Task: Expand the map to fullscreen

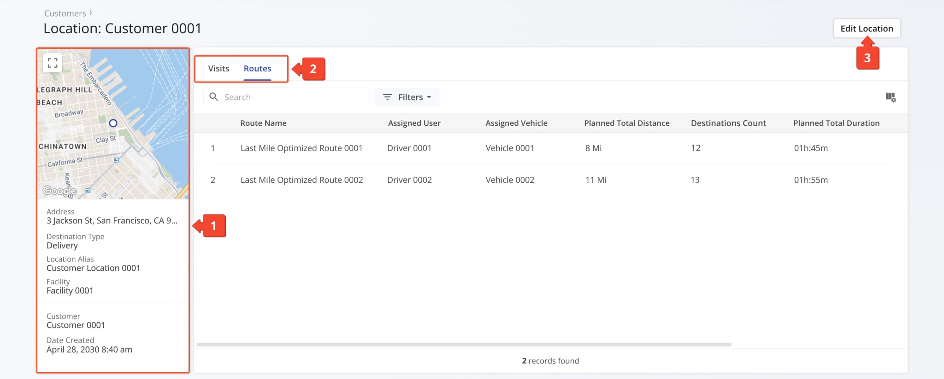Action: click(53, 63)
